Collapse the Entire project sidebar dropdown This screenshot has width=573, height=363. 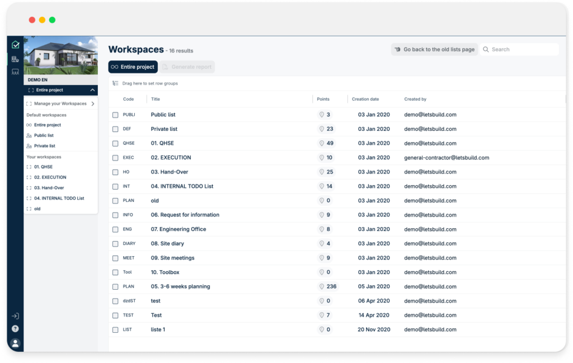[93, 90]
